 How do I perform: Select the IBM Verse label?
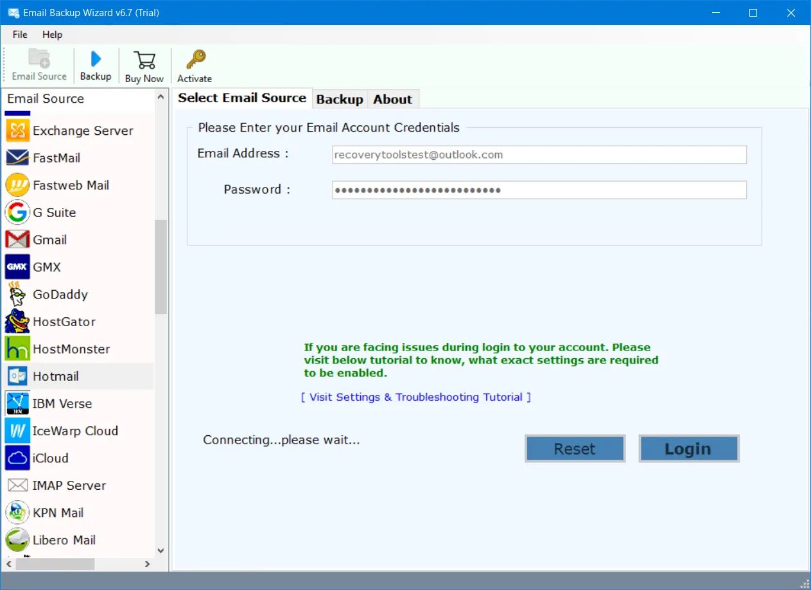[x=62, y=403]
